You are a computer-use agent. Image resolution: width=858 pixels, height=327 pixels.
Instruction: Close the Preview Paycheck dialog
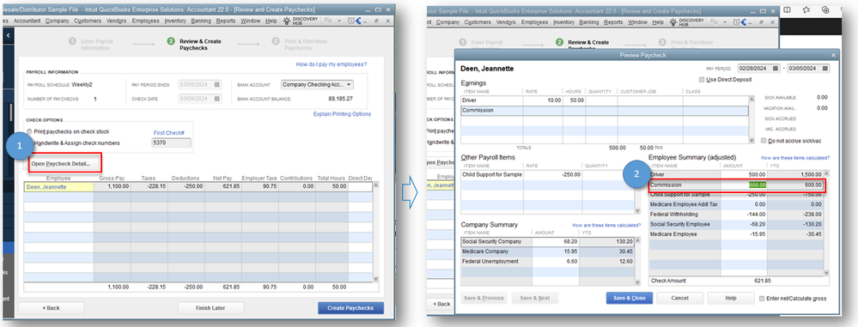click(834, 55)
